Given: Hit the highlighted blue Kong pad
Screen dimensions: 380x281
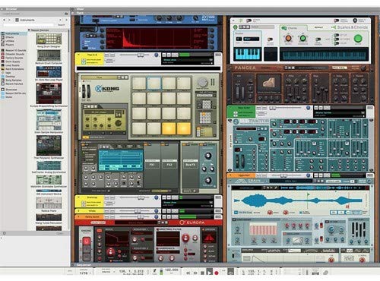Looking at the screenshot, I should [x=154, y=84].
